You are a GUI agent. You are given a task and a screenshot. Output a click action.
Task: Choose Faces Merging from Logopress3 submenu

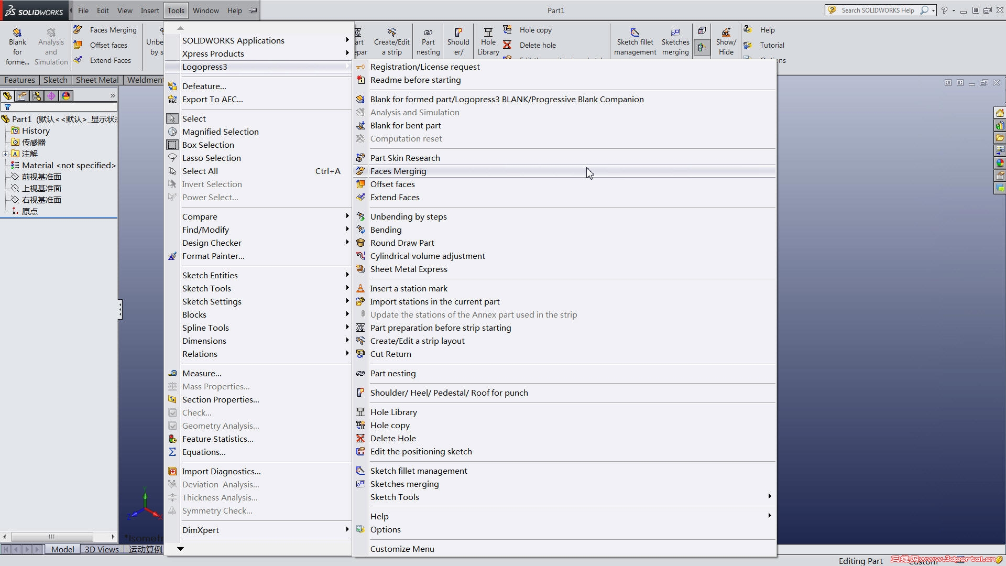pyautogui.click(x=398, y=171)
